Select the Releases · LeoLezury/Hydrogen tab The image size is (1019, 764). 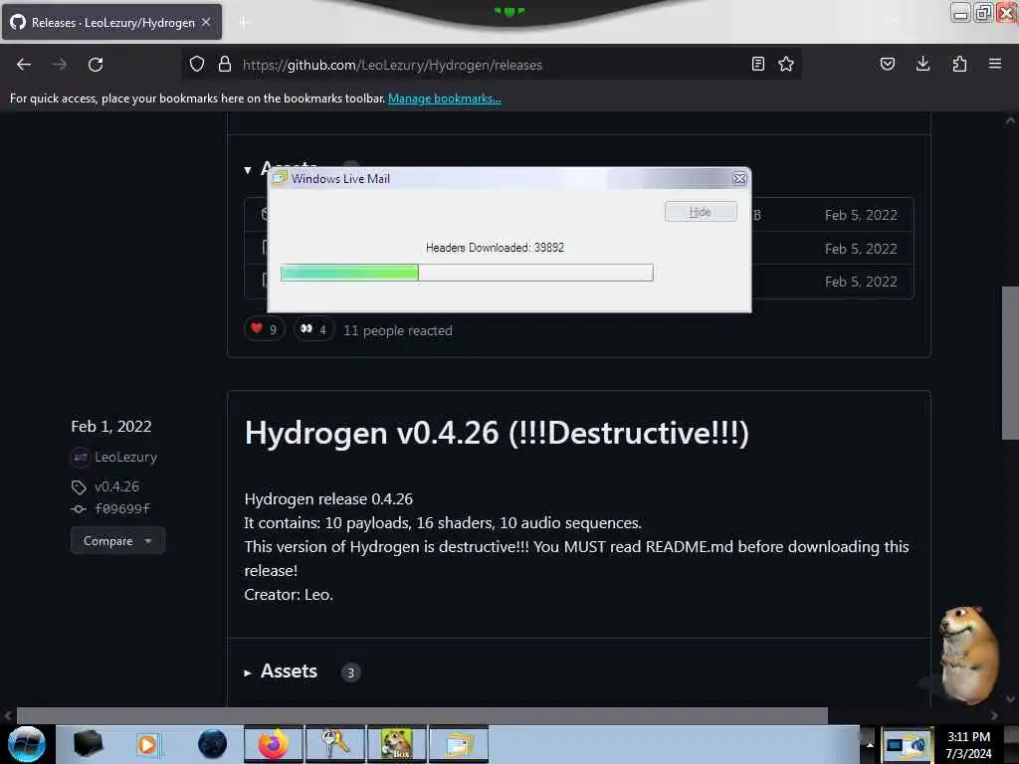point(111,22)
